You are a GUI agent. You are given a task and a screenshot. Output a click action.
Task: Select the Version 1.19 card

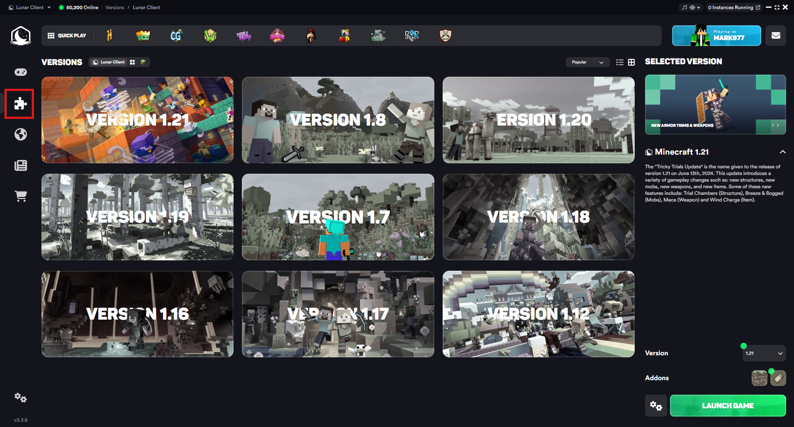click(x=137, y=217)
